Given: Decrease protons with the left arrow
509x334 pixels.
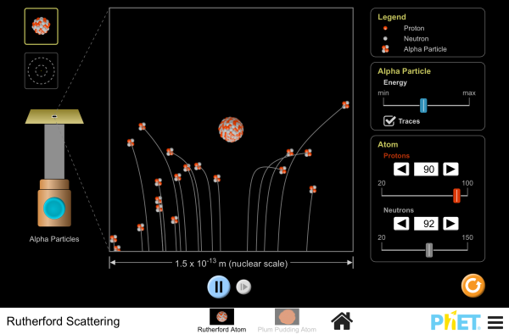Looking at the screenshot, I should tap(401, 169).
